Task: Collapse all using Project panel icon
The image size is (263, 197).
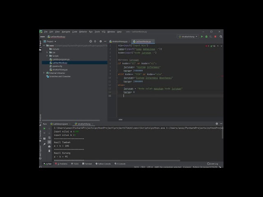Action: 95,41
